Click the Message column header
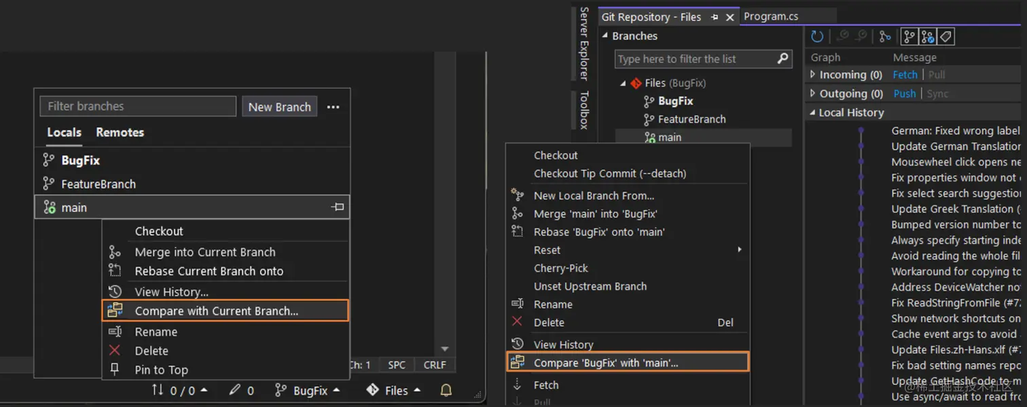 click(x=914, y=58)
